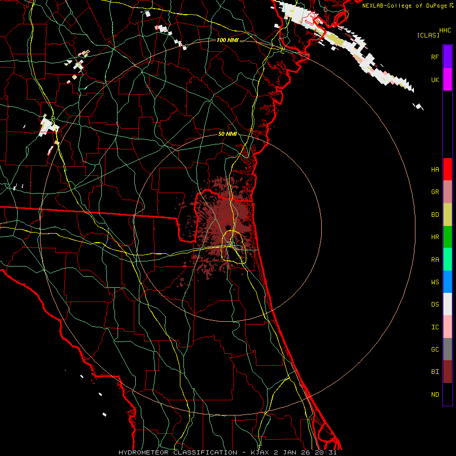Click the HA red legend swatch
Viewport: 456px width, 456px height.
click(x=447, y=169)
